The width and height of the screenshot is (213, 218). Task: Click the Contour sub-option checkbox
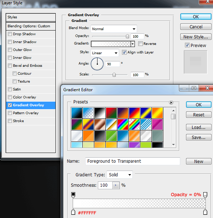pyautogui.click(x=14, y=73)
